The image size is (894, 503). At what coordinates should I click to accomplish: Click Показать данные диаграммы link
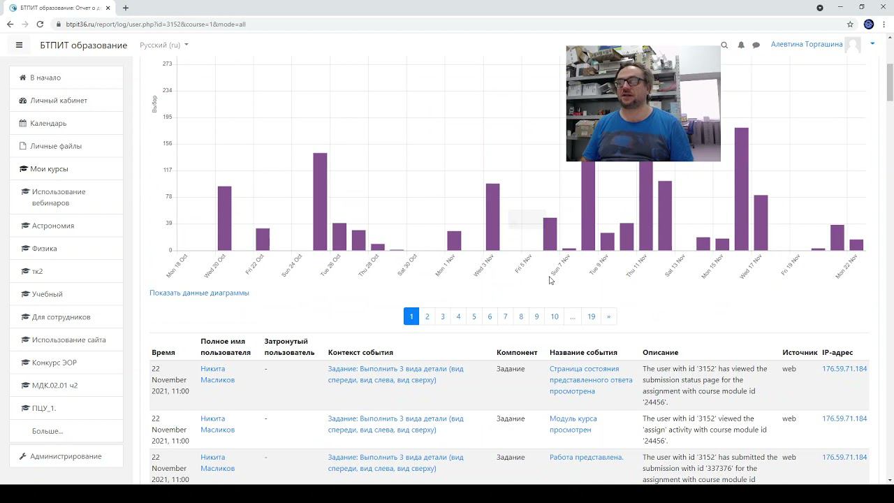[199, 293]
